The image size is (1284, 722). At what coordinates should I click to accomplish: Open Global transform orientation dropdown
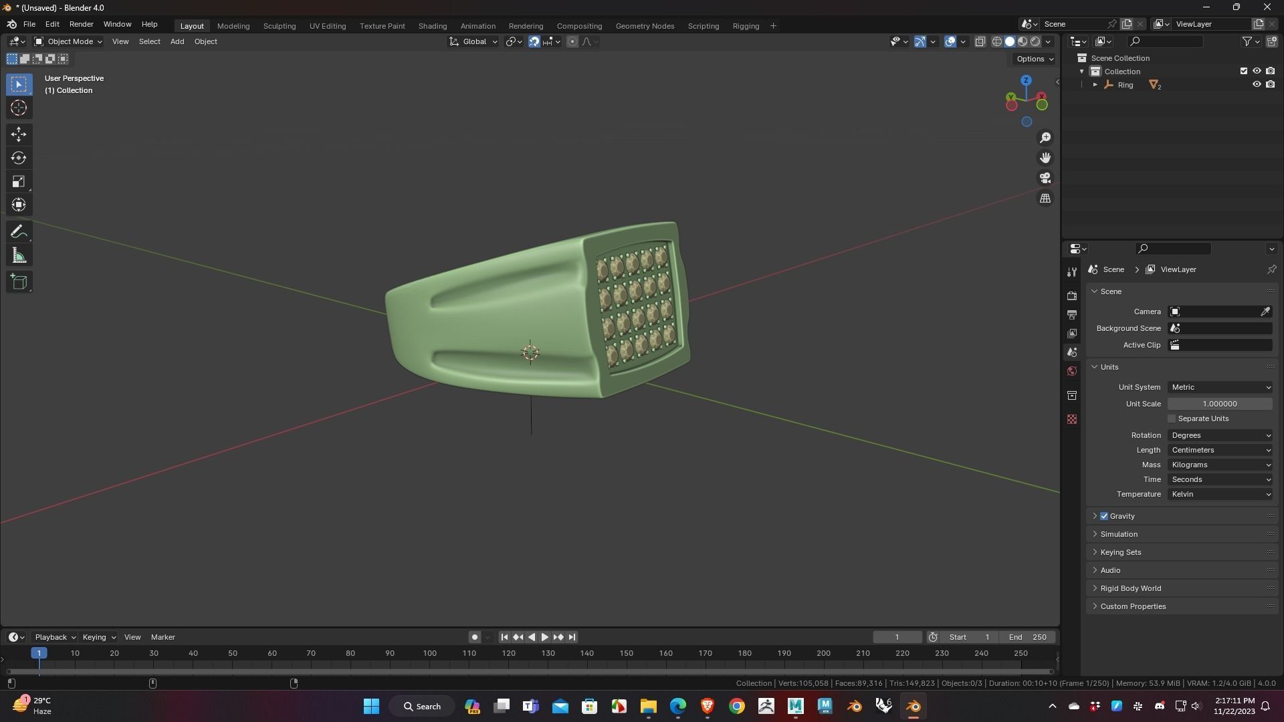(473, 41)
